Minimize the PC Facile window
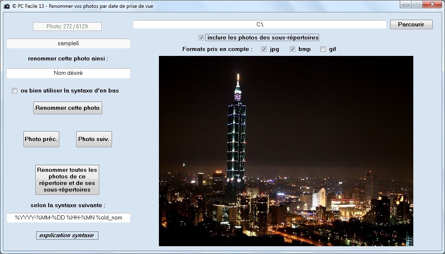 406,4
